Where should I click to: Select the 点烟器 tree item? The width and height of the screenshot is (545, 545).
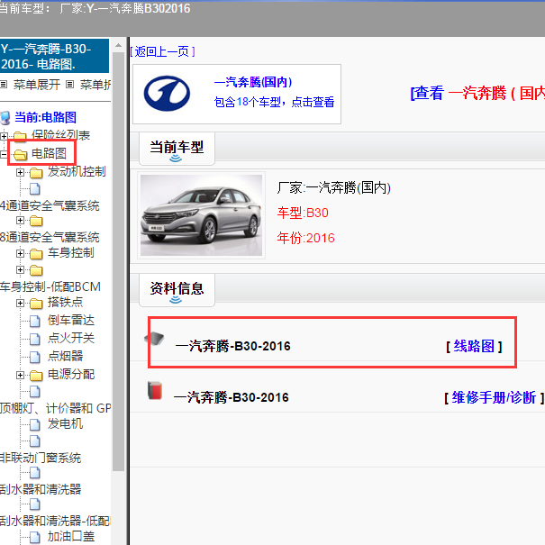[66, 356]
